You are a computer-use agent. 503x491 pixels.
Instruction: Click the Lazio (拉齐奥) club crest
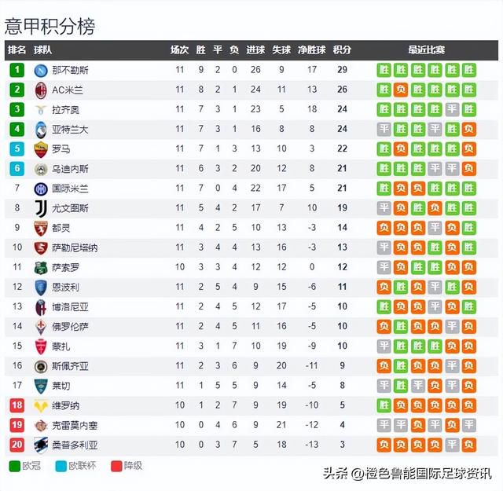[41, 110]
